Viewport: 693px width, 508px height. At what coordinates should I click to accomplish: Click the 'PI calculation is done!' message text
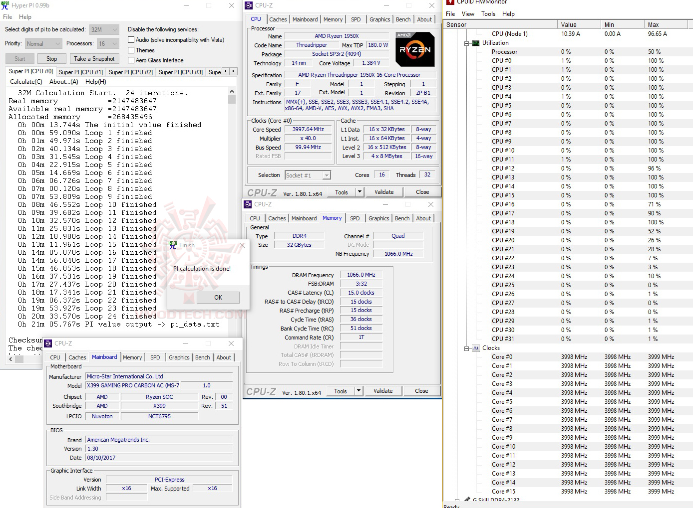pyautogui.click(x=202, y=269)
